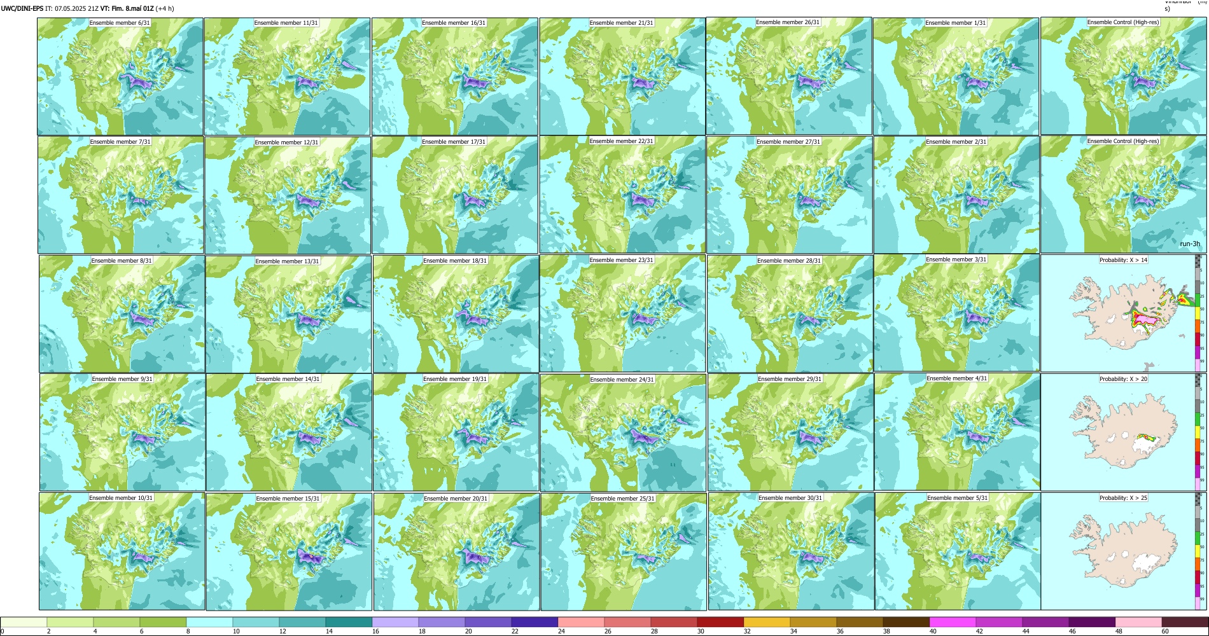
Task: Pick the dark red 30–32 legend swatch
Action: tap(720, 622)
